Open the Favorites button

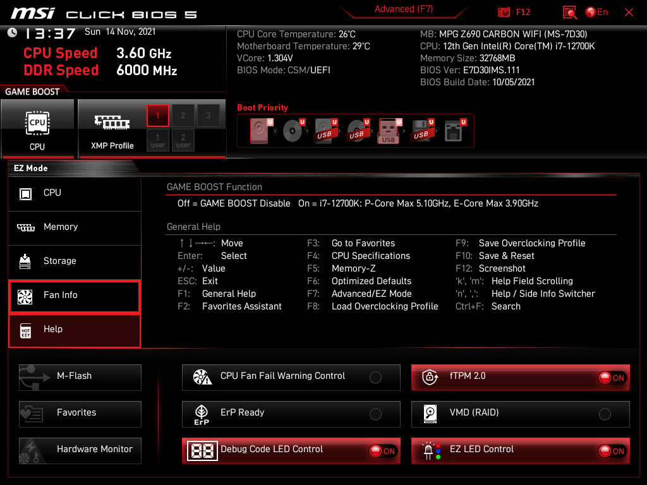80,413
